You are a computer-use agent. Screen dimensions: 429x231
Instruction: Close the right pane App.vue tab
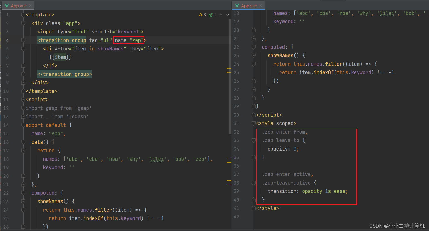pos(261,6)
